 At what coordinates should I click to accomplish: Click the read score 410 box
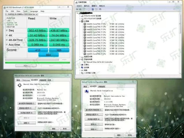(x=38, y=50)
